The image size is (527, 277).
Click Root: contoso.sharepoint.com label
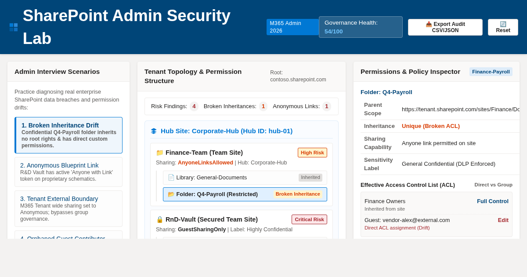(x=298, y=76)
